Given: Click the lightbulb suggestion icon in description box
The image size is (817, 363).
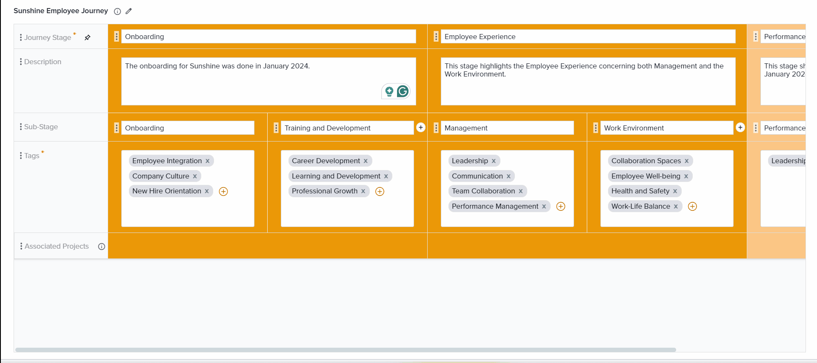Looking at the screenshot, I should [x=389, y=91].
